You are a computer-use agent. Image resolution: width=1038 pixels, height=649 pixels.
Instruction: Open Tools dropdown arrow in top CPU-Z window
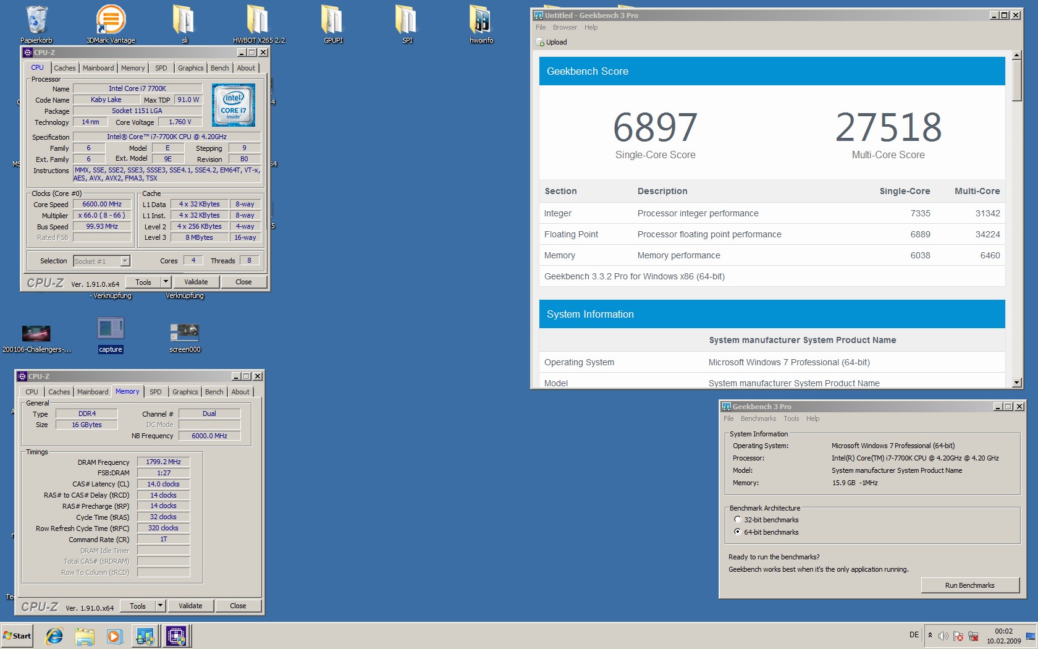[165, 282]
